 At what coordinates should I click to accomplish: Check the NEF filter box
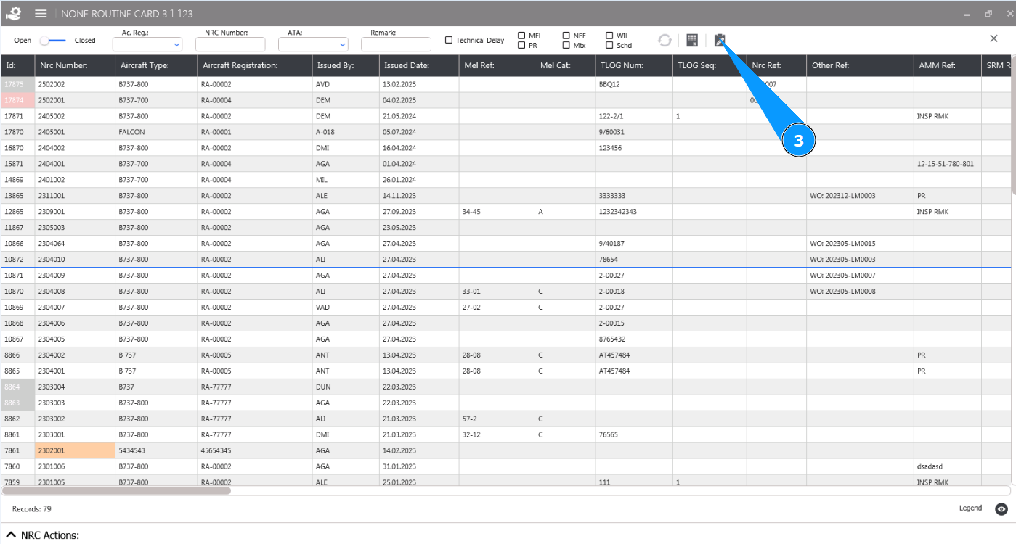(566, 35)
